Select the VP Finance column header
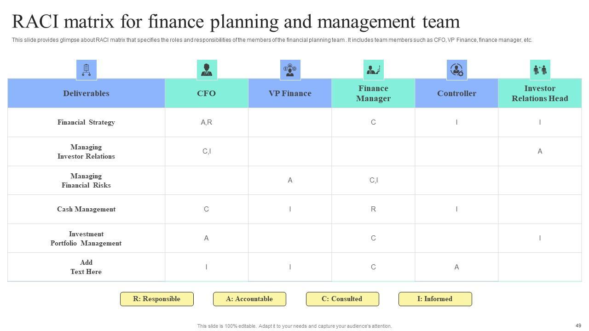This screenshot has height=331, width=589. point(290,93)
